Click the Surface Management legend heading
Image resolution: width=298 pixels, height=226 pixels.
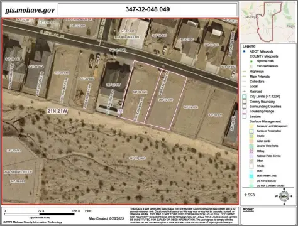point(265,121)
